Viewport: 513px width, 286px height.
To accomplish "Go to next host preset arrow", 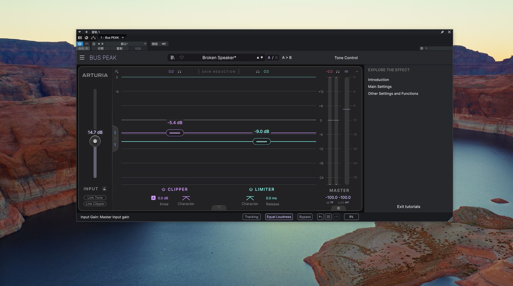I will tap(103, 44).
